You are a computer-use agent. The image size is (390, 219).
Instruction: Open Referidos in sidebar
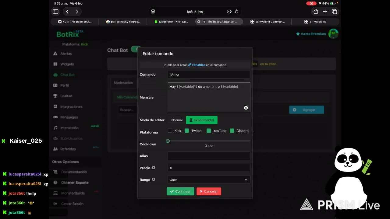68,149
